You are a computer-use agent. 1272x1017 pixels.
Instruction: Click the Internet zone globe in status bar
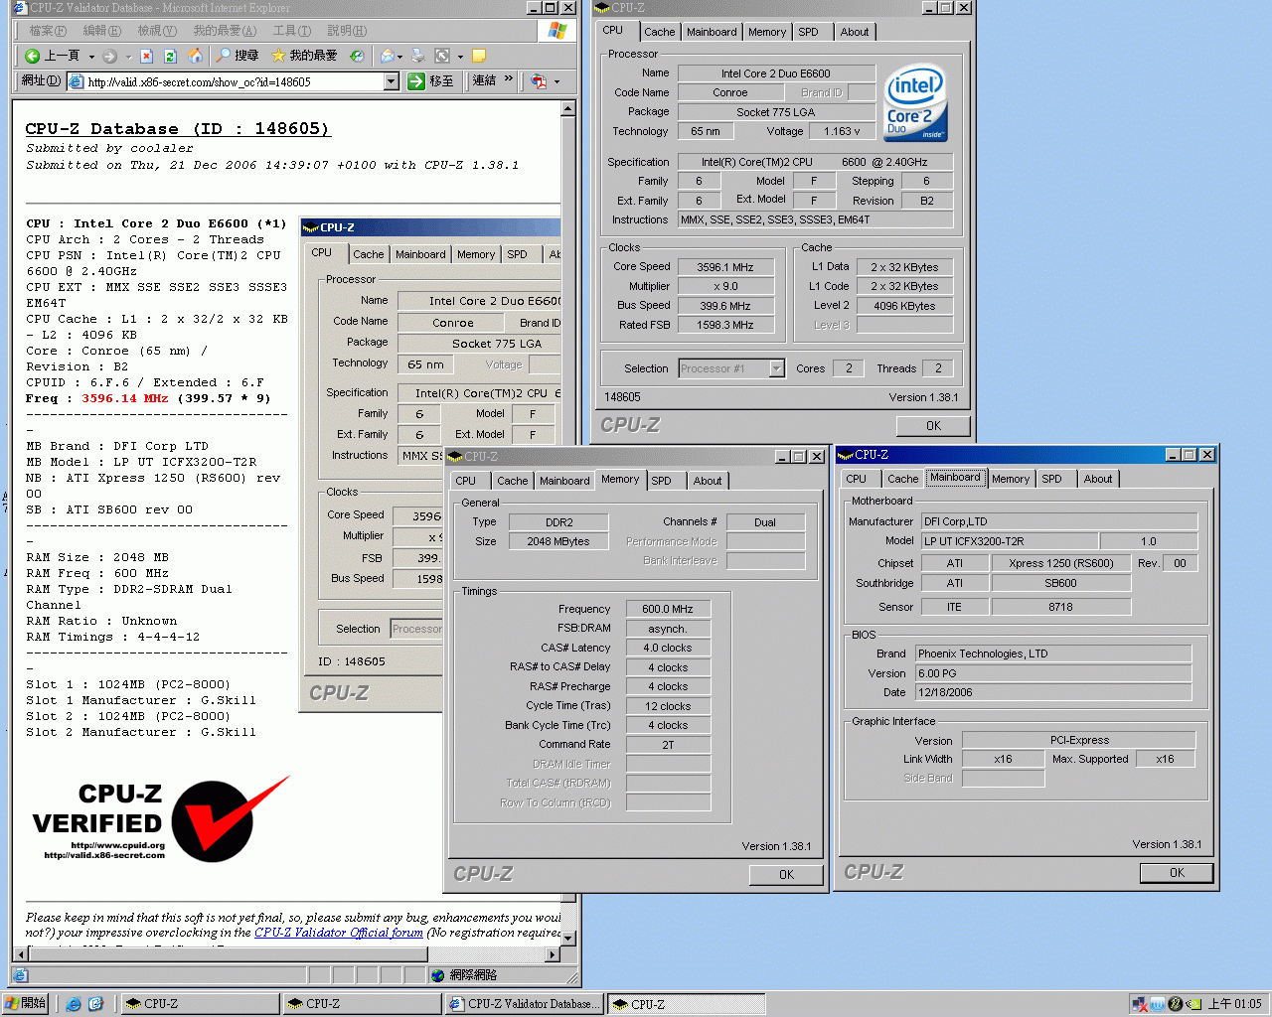click(x=437, y=975)
